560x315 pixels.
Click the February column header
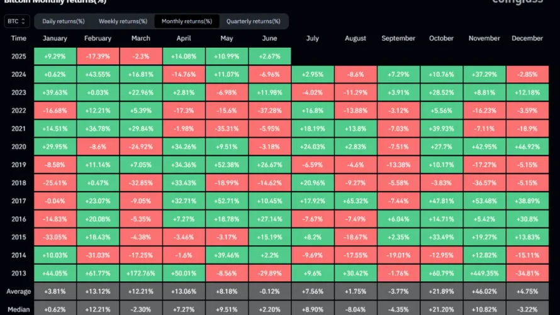pos(98,38)
